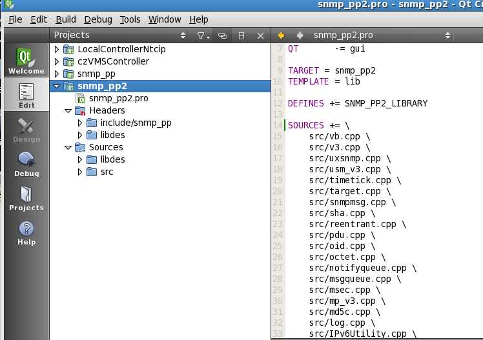
Task: Select the src folder row
Action: coord(160,172)
